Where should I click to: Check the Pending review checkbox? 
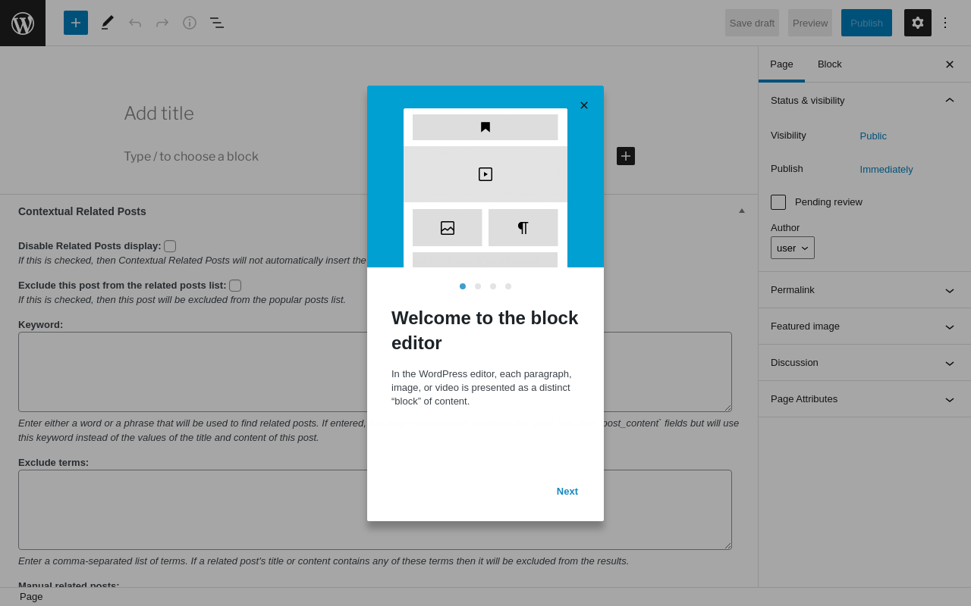tap(778, 202)
